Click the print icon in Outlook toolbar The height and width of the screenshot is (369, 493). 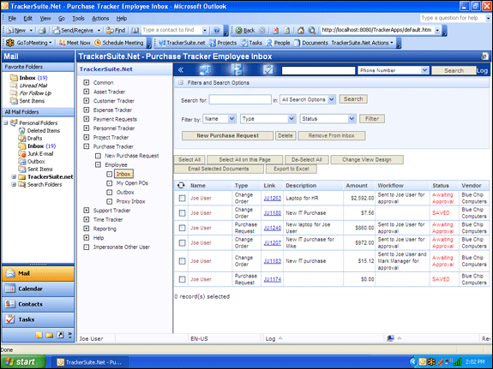coord(42,30)
